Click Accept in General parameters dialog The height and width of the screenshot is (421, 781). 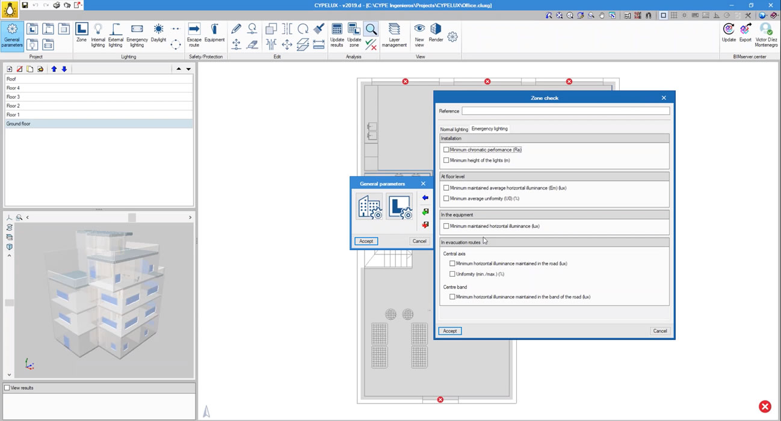click(x=366, y=241)
